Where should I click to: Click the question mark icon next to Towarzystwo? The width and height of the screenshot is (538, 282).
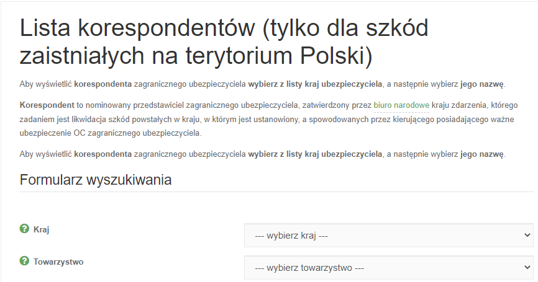[24, 261]
